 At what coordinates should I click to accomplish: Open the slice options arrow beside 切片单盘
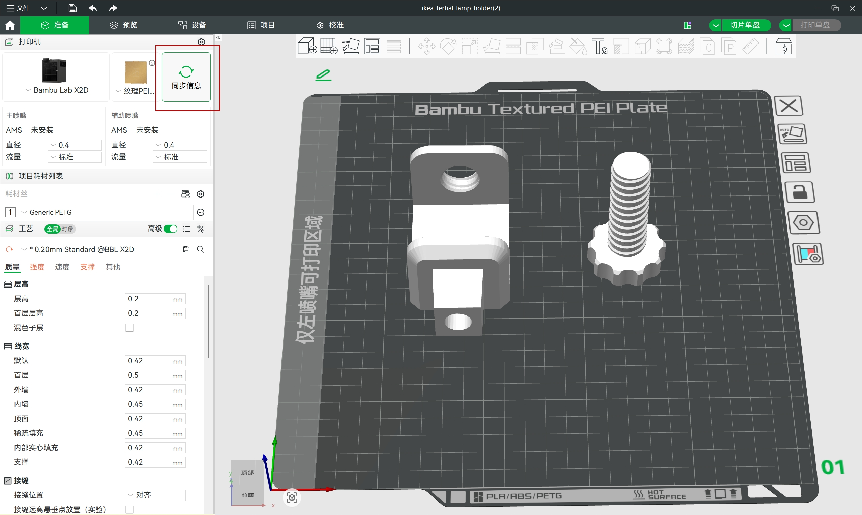point(715,25)
